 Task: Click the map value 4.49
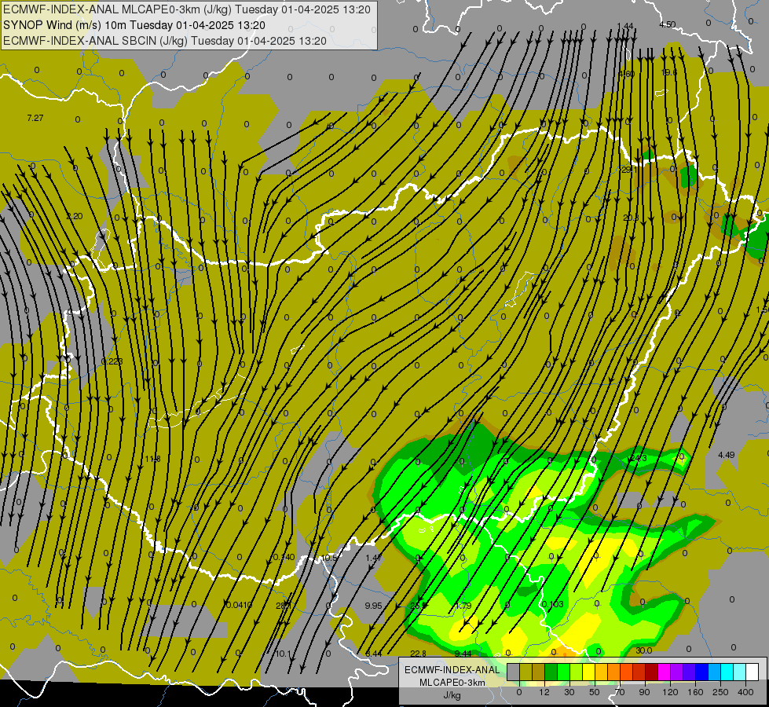[x=727, y=455]
